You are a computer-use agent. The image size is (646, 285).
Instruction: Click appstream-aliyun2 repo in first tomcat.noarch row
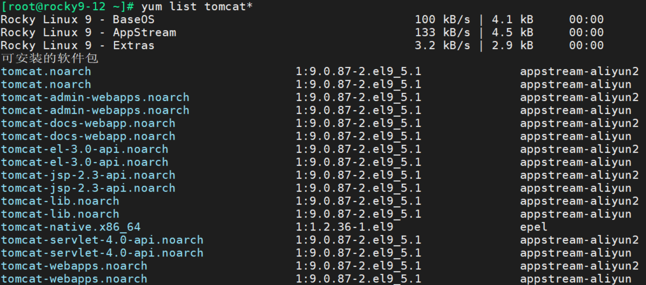[x=579, y=72]
